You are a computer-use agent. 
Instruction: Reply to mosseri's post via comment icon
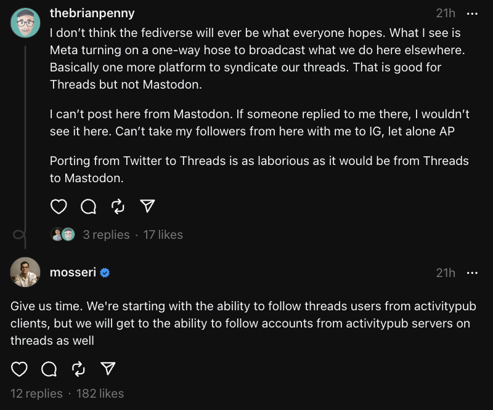coord(49,369)
